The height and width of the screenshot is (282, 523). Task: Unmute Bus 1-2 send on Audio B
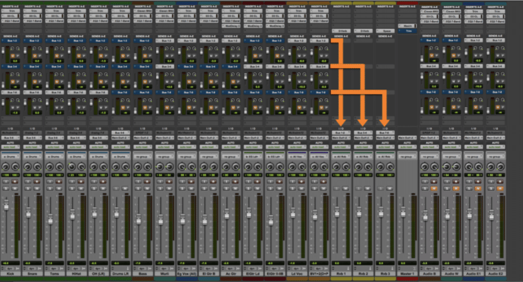432,56
